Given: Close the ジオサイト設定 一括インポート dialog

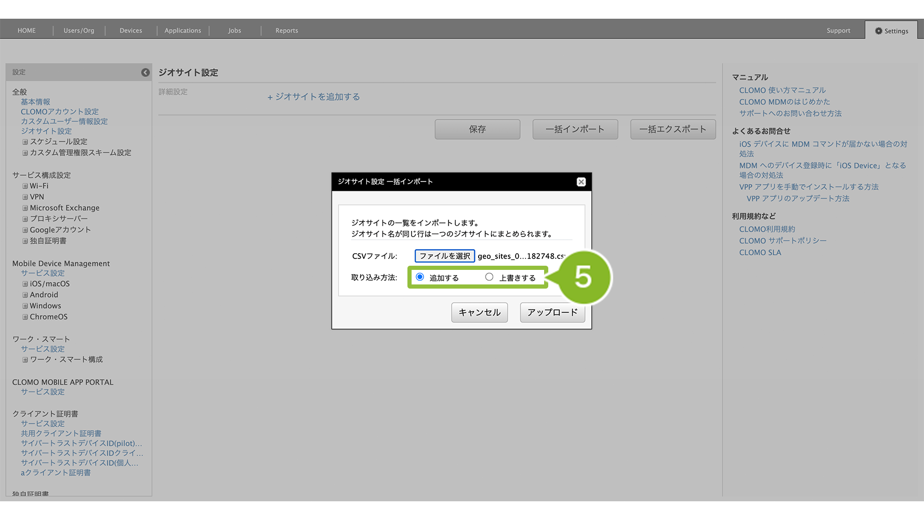Looking at the screenshot, I should (x=581, y=182).
